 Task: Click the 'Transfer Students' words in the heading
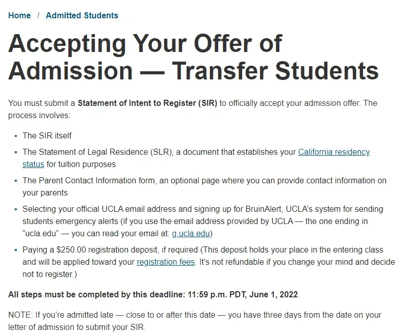pyautogui.click(x=275, y=71)
